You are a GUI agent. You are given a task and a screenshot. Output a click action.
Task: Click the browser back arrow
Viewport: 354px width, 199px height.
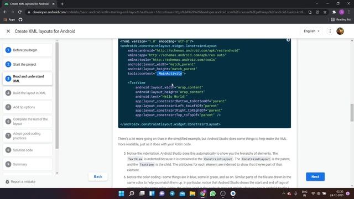tap(5, 12)
